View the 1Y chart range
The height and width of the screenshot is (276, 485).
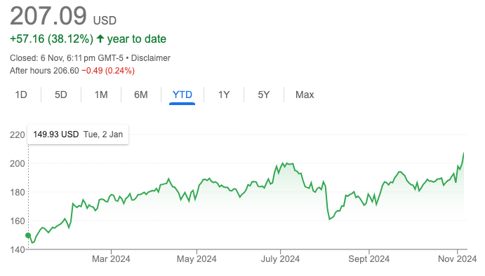224,95
